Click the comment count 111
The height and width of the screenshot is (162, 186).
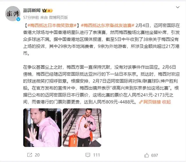(x=96, y=155)
